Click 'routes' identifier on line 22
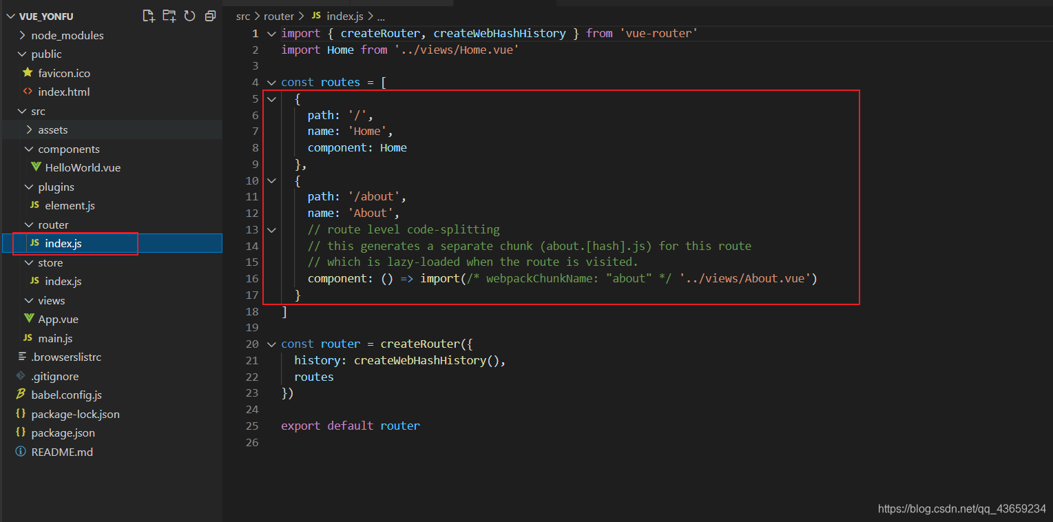1053x522 pixels. tap(314, 377)
